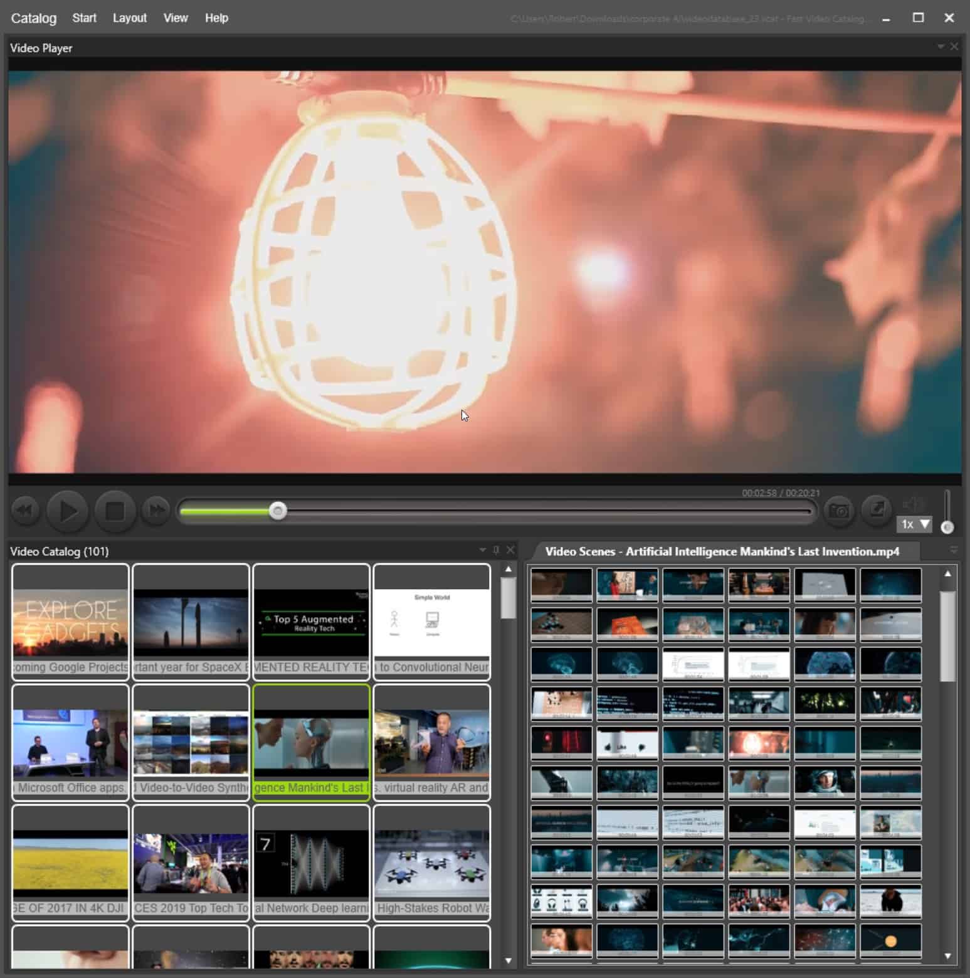Viewport: 970px width, 978px height.
Task: Capture a frame with the camera icon
Action: [838, 510]
